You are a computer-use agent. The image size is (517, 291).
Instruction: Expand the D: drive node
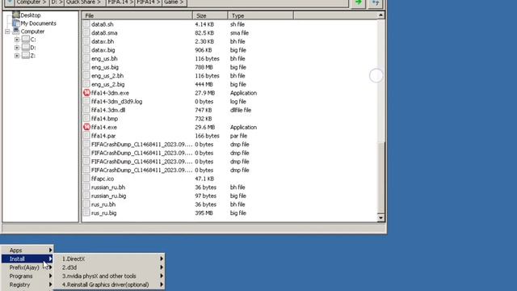point(17,48)
